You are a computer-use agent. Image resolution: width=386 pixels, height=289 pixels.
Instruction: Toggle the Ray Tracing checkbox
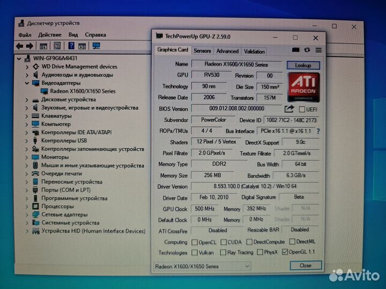(223, 252)
